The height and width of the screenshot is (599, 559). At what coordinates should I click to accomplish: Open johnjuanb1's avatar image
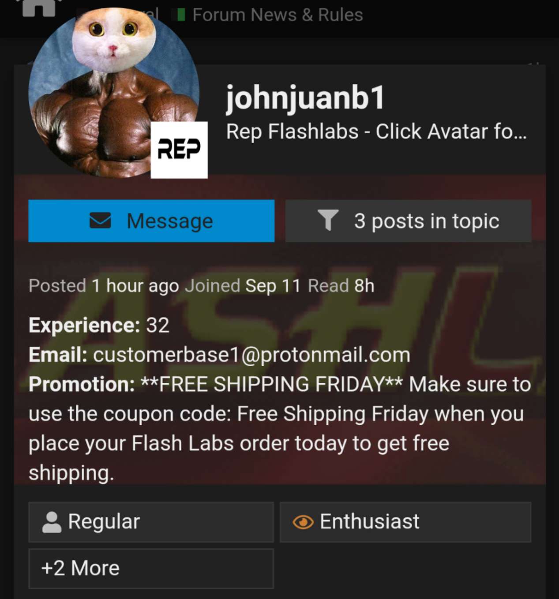tap(113, 93)
